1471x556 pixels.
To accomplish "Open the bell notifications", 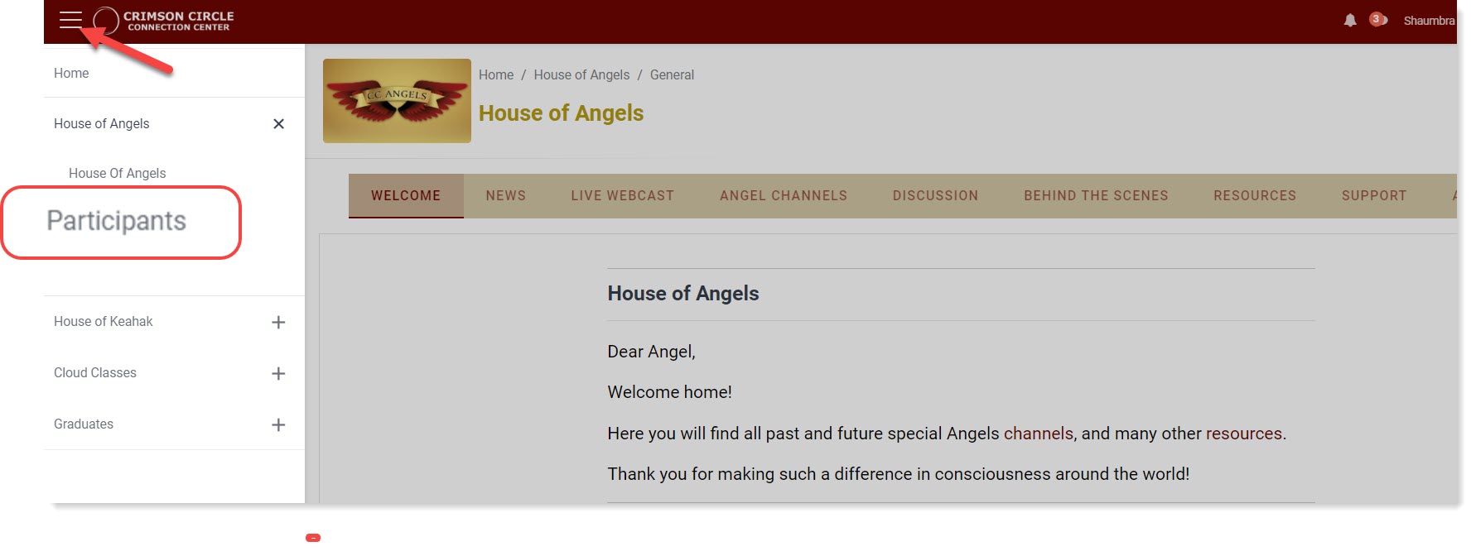I will click(1350, 20).
